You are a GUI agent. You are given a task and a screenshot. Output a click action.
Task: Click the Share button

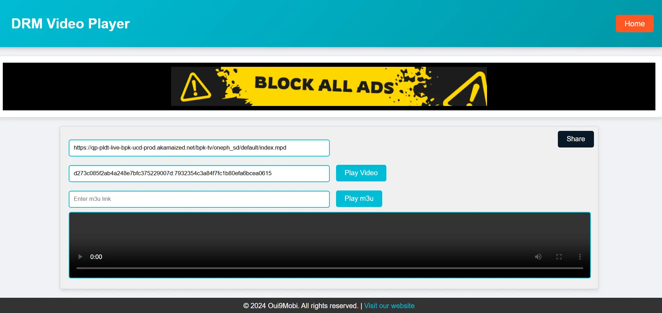coord(576,139)
